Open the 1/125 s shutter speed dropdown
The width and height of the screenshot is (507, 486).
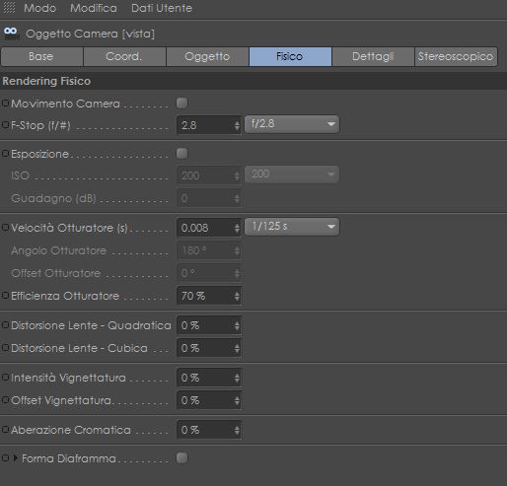coord(292,227)
